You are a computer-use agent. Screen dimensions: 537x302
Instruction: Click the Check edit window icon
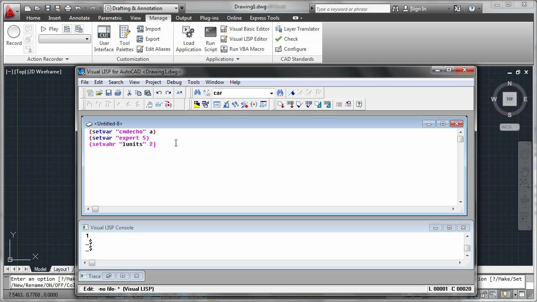[300, 104]
